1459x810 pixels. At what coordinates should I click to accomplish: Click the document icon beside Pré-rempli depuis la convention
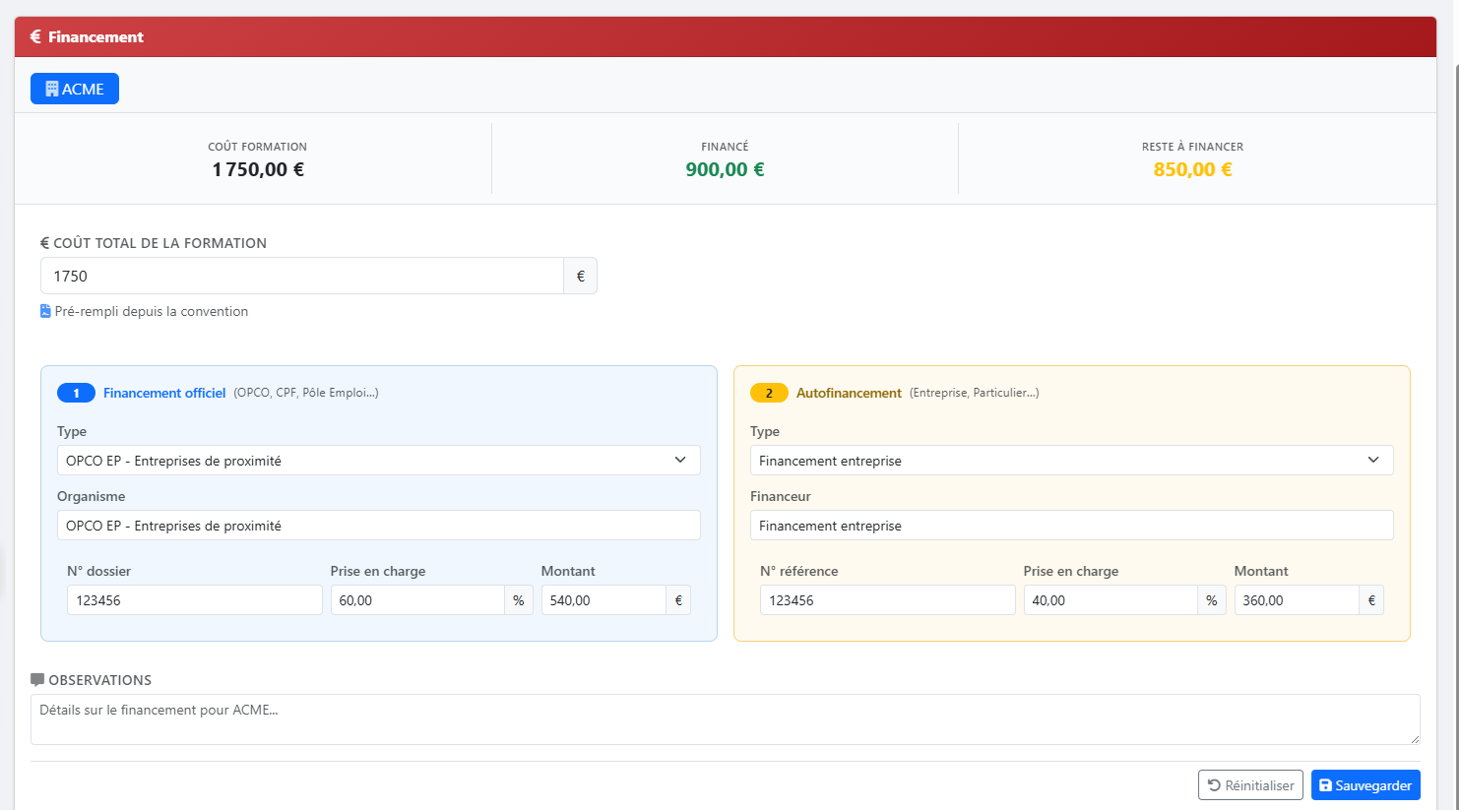45,311
